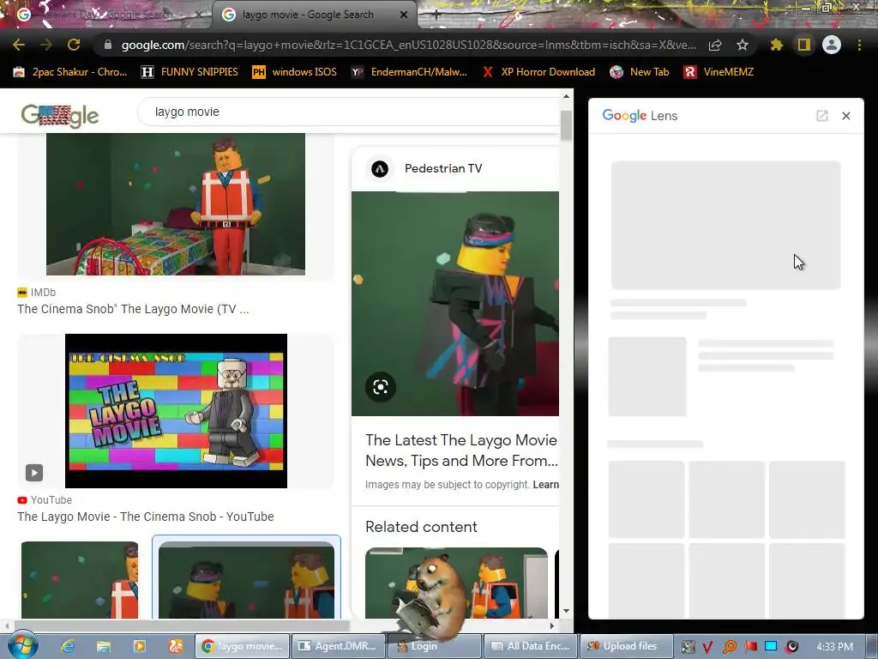Open the large Pedestrian TV preview image

[x=454, y=303]
